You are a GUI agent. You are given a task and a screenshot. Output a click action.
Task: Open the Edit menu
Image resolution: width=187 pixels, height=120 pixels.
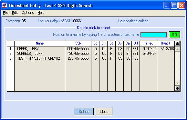15,13
